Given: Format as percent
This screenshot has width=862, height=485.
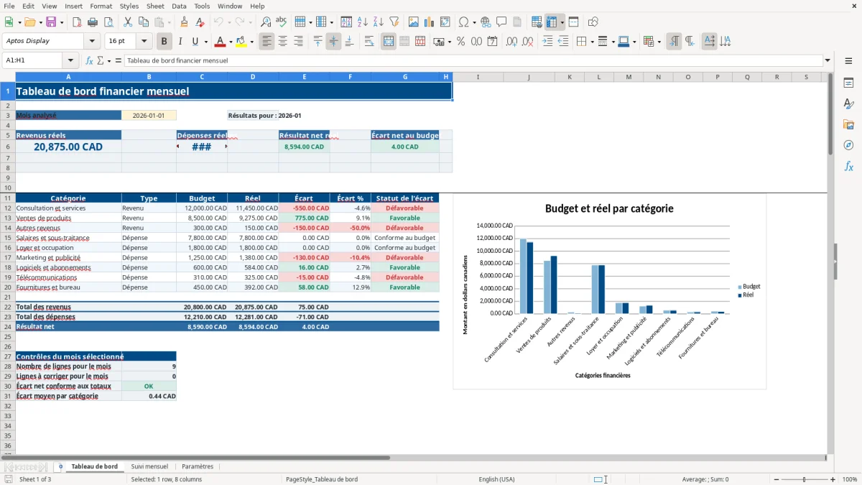Looking at the screenshot, I should pos(460,42).
